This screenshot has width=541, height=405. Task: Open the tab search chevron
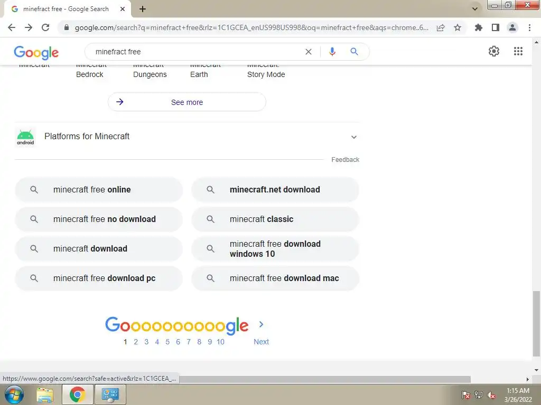475,9
